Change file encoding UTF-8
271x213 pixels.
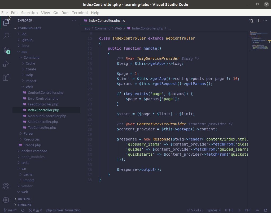pos(229,210)
